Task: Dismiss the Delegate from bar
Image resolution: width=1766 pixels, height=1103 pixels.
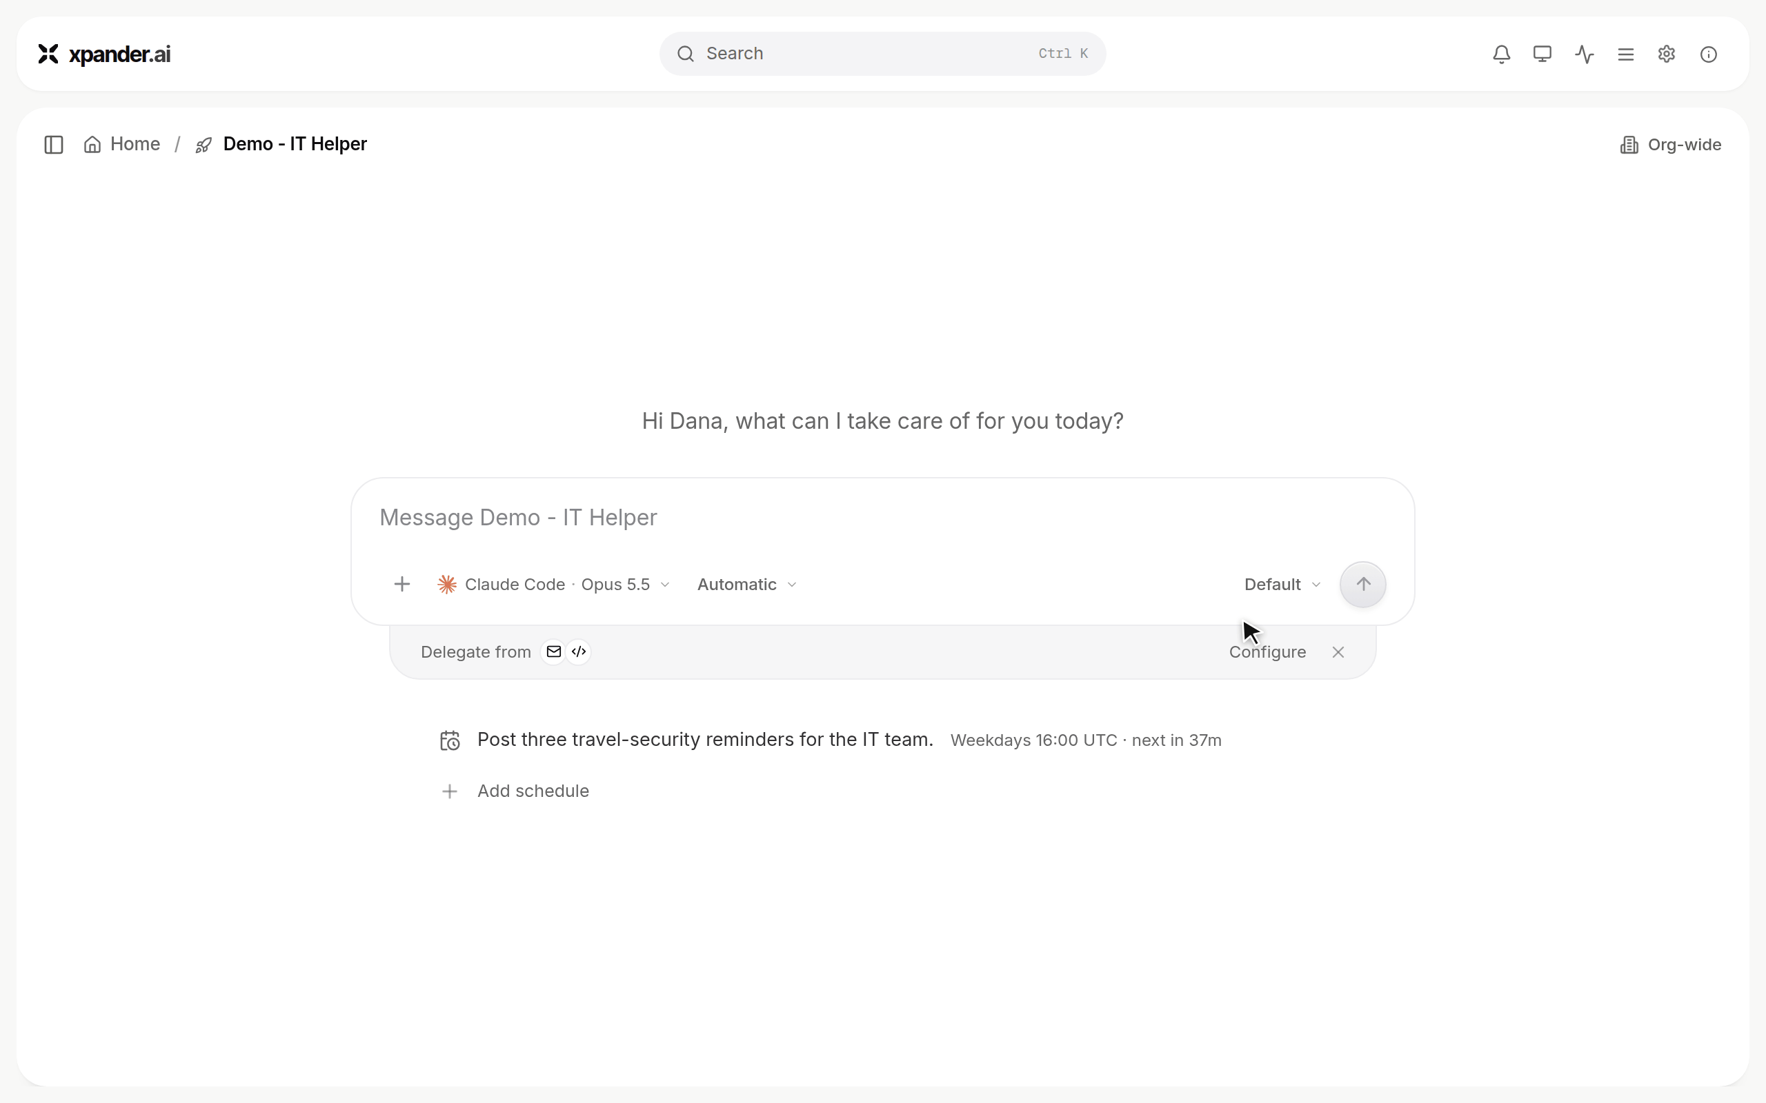Action: 1338,652
